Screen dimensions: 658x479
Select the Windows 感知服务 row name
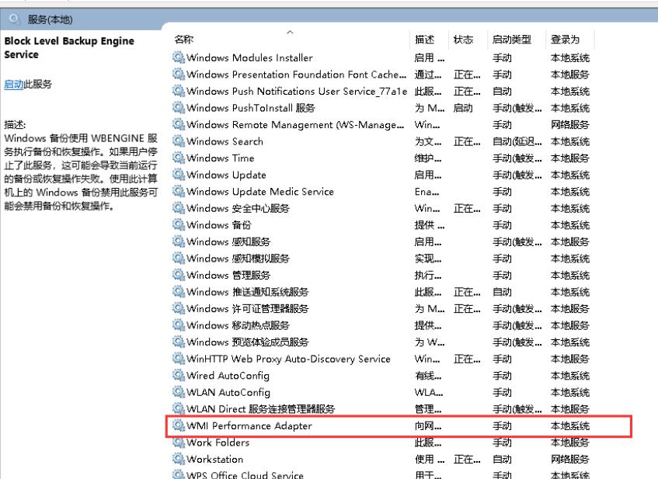pyautogui.click(x=228, y=241)
